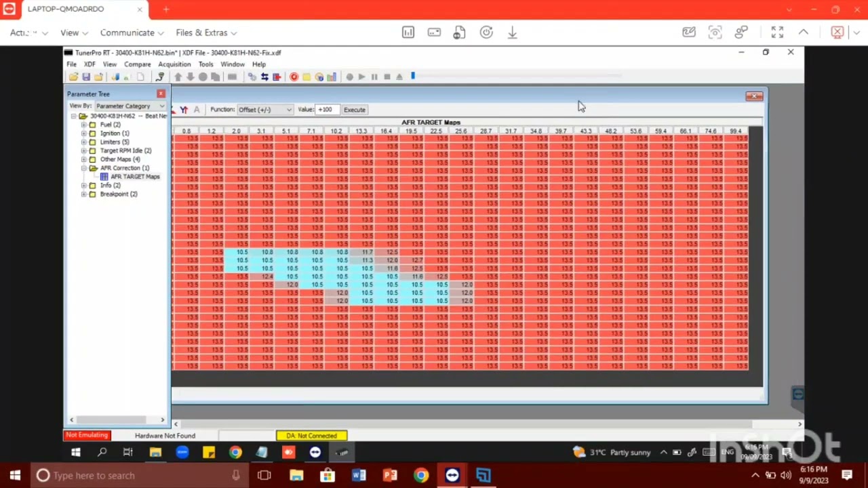The height and width of the screenshot is (488, 868).
Task: Expand the Limiters (5) tree folder
Action: 84,142
